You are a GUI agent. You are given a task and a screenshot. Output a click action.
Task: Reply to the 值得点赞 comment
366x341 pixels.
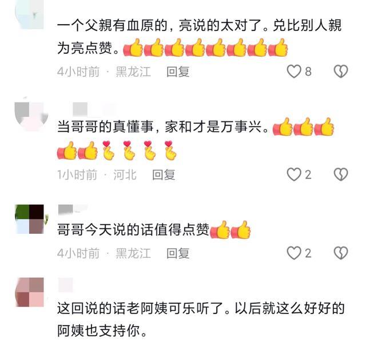pos(178,253)
